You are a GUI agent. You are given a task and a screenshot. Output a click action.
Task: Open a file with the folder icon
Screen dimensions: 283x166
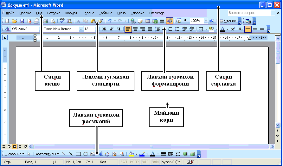[15, 21]
